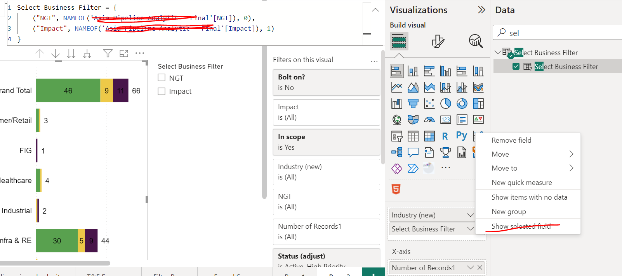The image size is (622, 276).
Task: Select the paginated report visual
Action: tap(462, 152)
